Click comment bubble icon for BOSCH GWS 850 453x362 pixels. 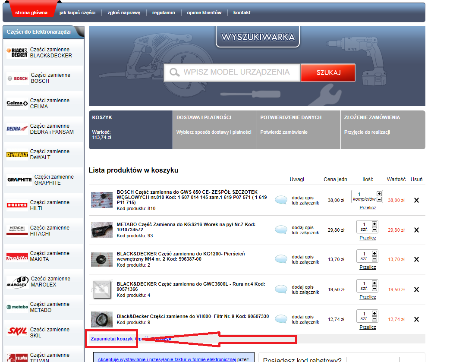(x=281, y=200)
